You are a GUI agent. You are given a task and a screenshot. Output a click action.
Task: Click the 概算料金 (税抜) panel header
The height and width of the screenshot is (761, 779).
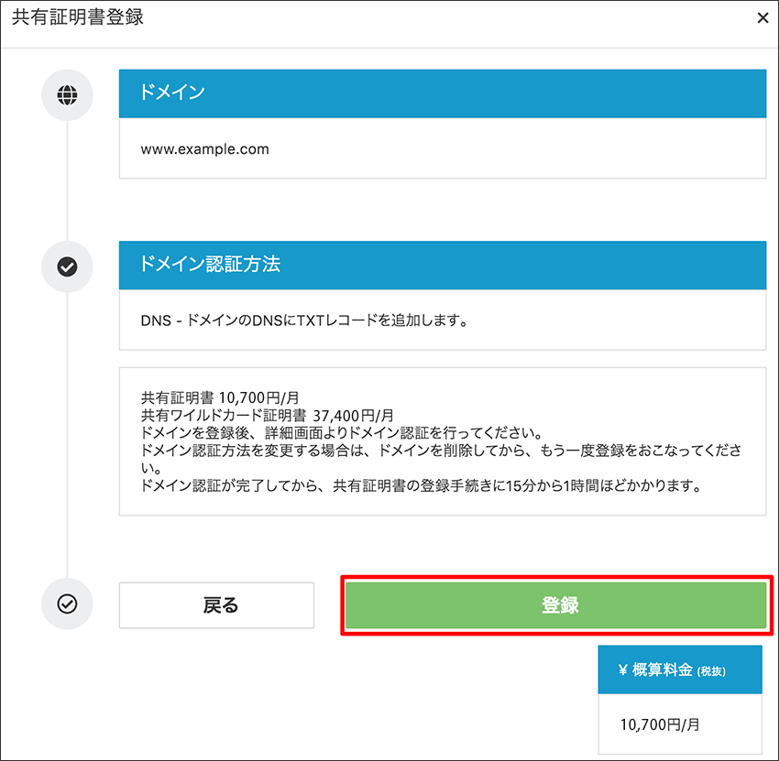click(x=679, y=669)
